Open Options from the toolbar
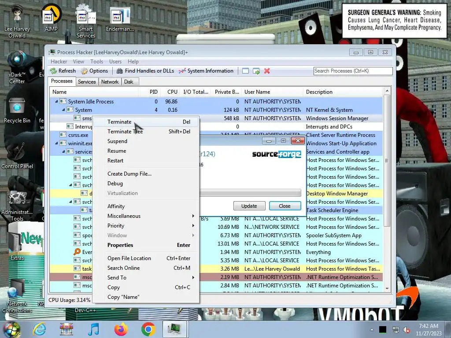 (x=94, y=71)
